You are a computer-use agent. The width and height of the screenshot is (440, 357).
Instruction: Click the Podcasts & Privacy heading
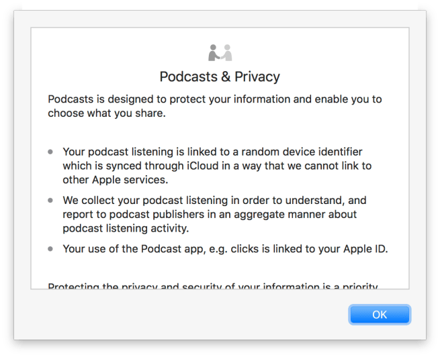tap(220, 76)
